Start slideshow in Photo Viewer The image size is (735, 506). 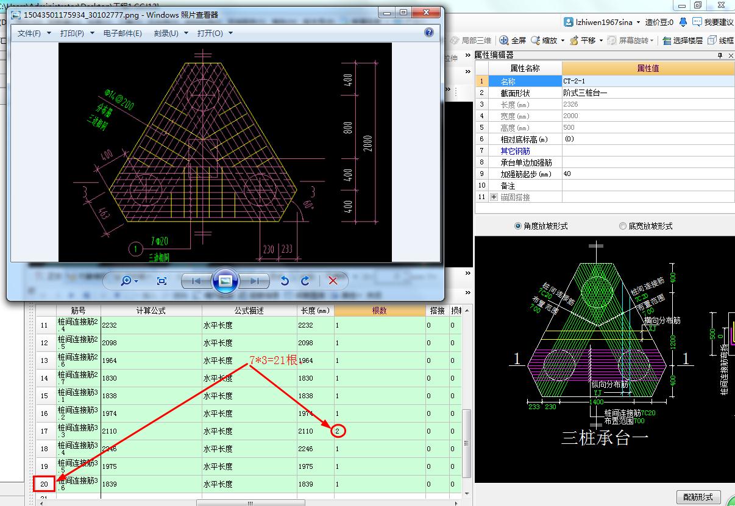pos(225,281)
